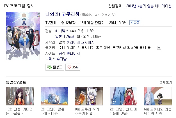Click the play icon on 8화 video thumbnail
The height and width of the screenshot is (118, 176).
tap(79, 101)
